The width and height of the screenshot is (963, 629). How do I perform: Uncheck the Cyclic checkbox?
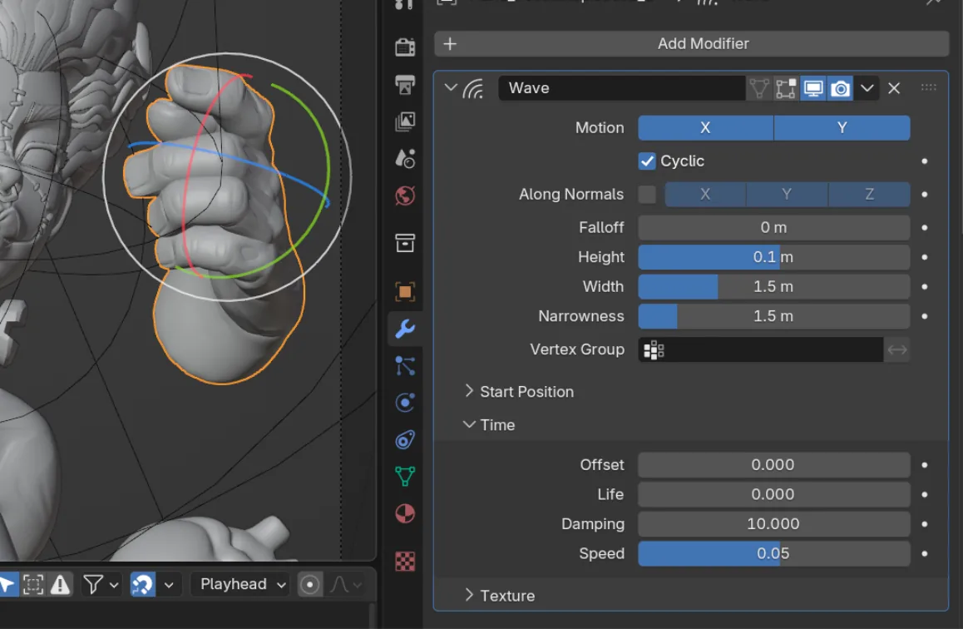point(647,161)
